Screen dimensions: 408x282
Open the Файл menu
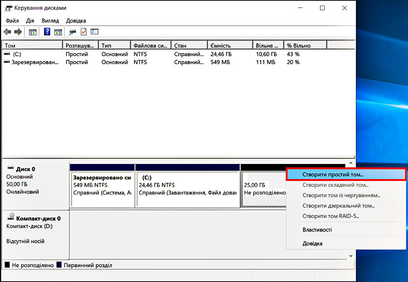[x=12, y=21]
